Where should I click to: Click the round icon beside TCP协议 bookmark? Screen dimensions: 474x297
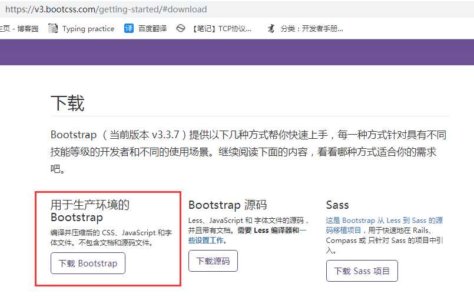[180, 28]
